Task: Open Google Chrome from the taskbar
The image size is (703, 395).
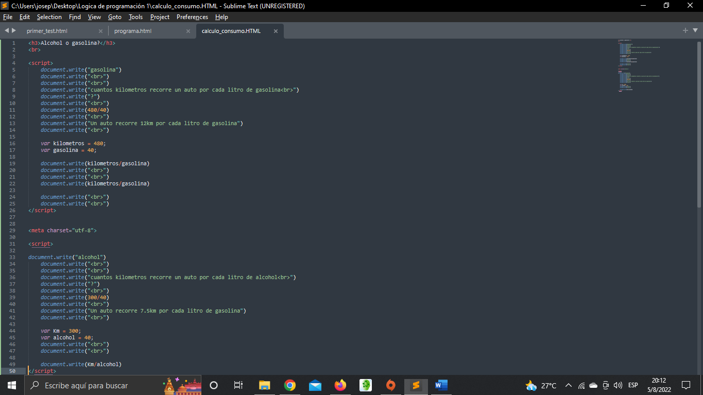Action: pos(290,385)
